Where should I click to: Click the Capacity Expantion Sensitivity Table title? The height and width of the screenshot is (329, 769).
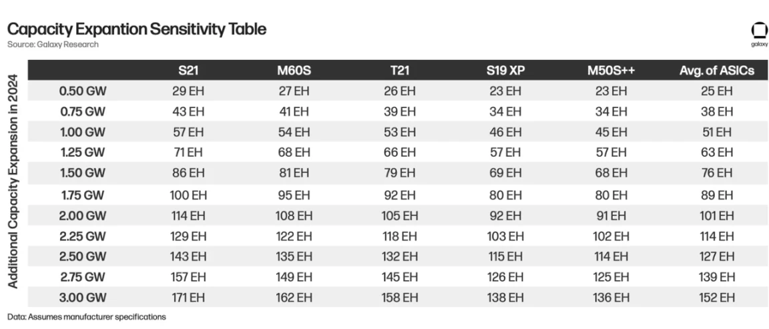coord(137,29)
